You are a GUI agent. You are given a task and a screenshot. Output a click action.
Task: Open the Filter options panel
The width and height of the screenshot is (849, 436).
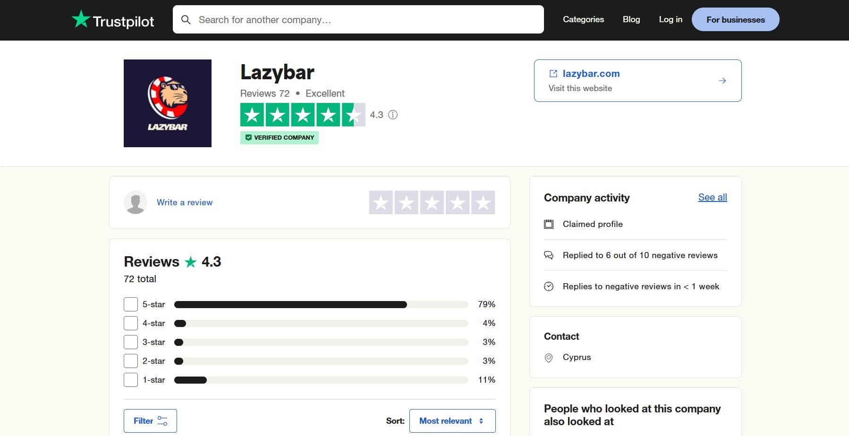pyautogui.click(x=150, y=420)
